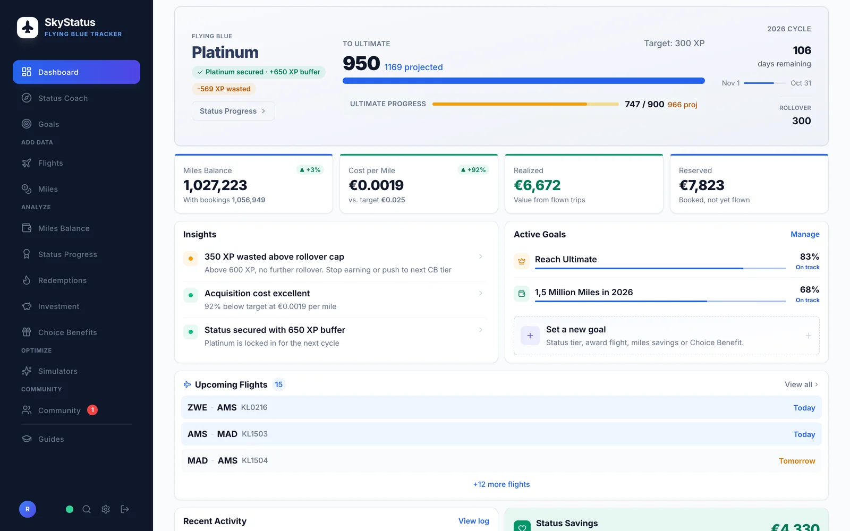Click the logout icon at sidebar bottom

coord(125,509)
